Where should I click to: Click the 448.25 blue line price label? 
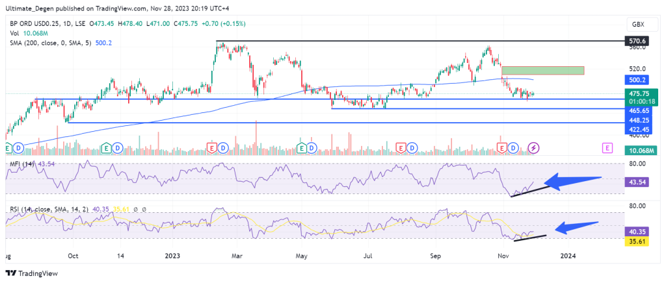[637, 120]
